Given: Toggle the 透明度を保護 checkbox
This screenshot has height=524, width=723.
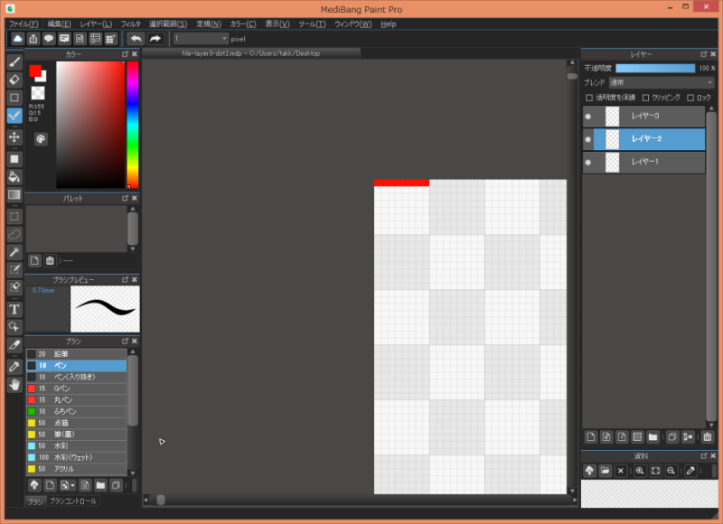Looking at the screenshot, I should point(590,98).
